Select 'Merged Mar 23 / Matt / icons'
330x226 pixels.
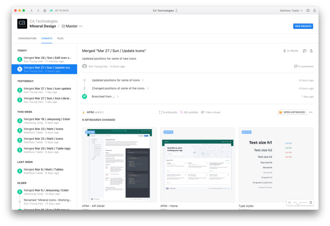click(44, 131)
